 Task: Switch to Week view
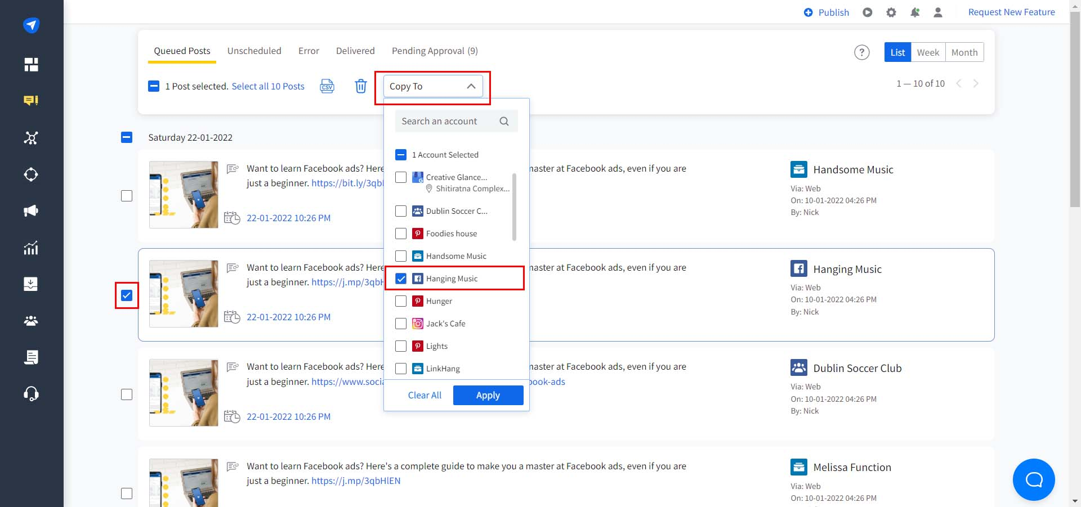928,52
